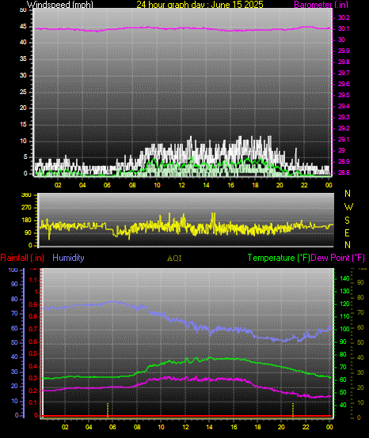Click the green temperature axis value "140"
The image size is (369, 438).
(344, 278)
